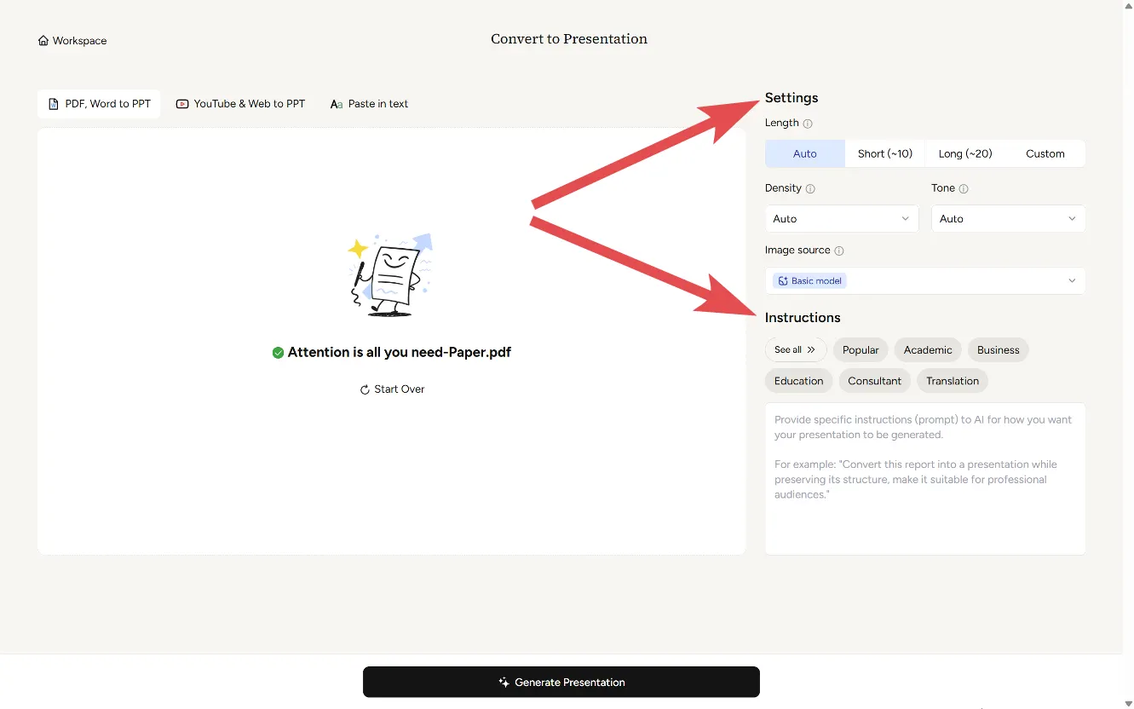
Task: Click the Workspace home icon
Action: pyautogui.click(x=43, y=41)
